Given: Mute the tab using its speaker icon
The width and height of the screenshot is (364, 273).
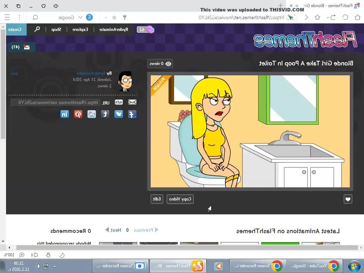Looking at the screenshot, I should click(x=297, y=6).
